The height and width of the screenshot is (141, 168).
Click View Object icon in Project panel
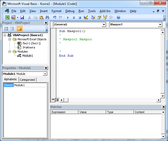pyautogui.click(x=12, y=29)
